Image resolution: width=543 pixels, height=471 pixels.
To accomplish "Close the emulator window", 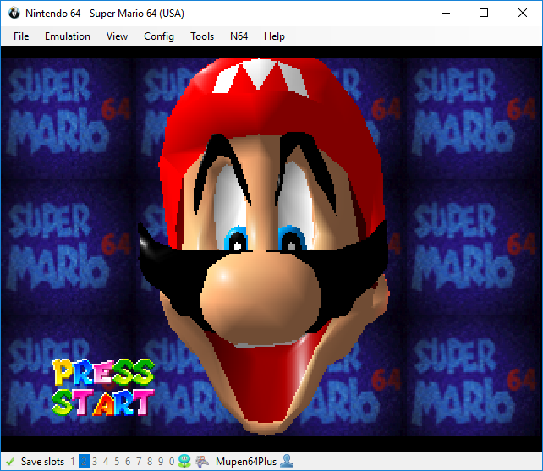I will click(x=523, y=14).
